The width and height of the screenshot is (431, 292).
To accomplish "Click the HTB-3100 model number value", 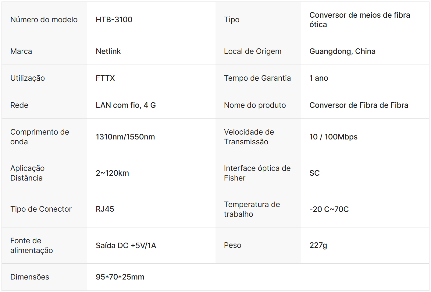I will 114,20.
